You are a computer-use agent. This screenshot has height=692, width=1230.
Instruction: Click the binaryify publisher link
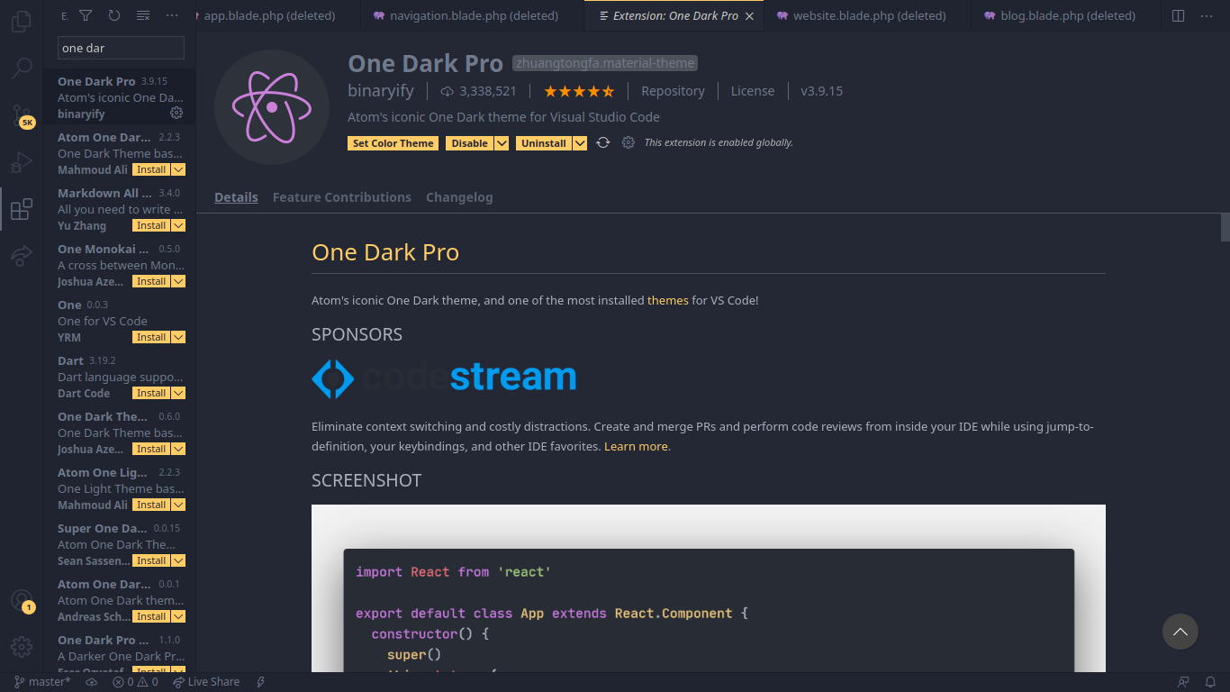pos(381,91)
